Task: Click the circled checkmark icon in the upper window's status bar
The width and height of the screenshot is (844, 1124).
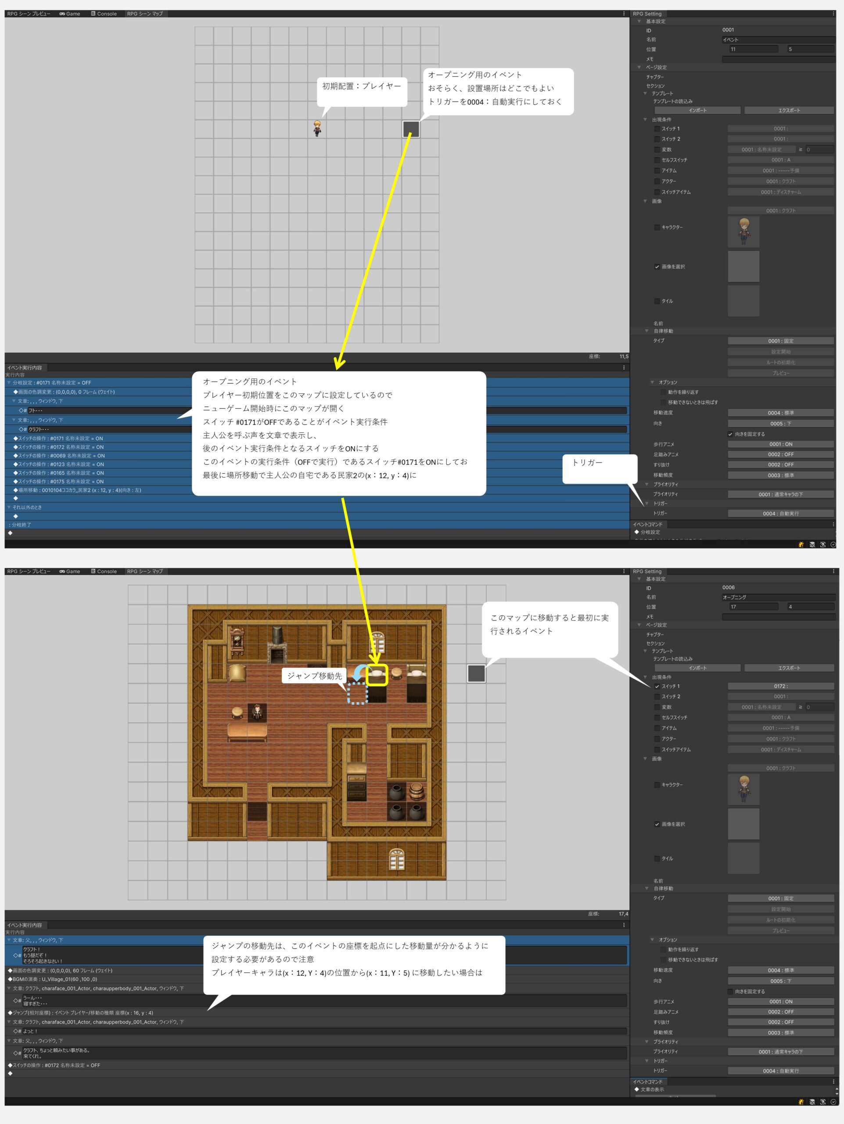Action: pos(833,544)
